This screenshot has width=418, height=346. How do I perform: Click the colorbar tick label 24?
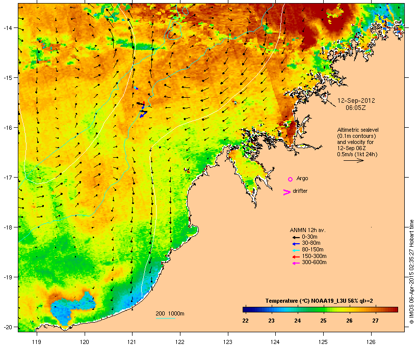click(298, 321)
